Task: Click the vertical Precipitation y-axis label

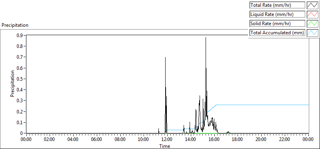Action: click(x=12, y=83)
